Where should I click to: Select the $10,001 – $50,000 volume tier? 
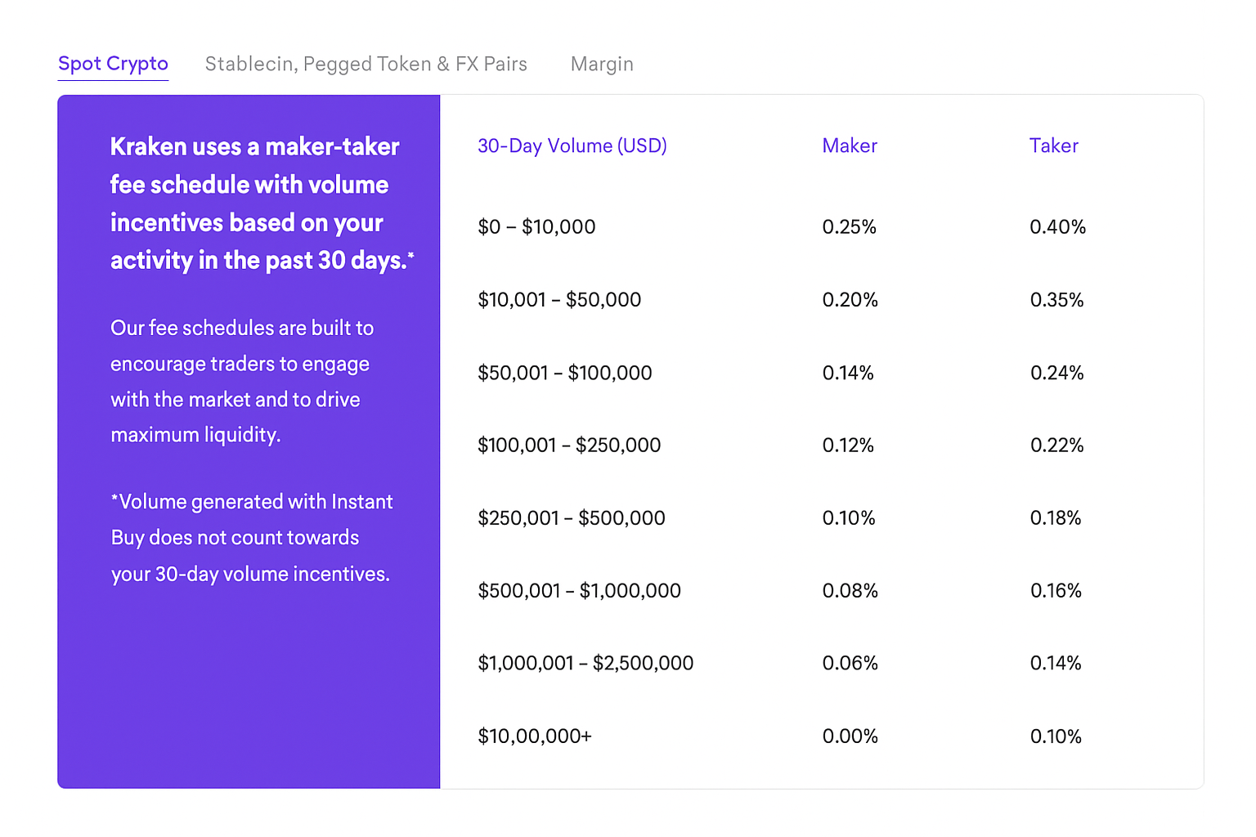pos(559,300)
